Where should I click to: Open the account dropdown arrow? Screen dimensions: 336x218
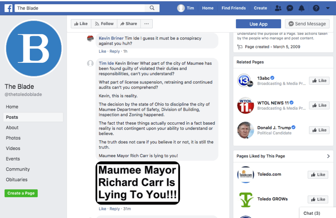[328, 8]
